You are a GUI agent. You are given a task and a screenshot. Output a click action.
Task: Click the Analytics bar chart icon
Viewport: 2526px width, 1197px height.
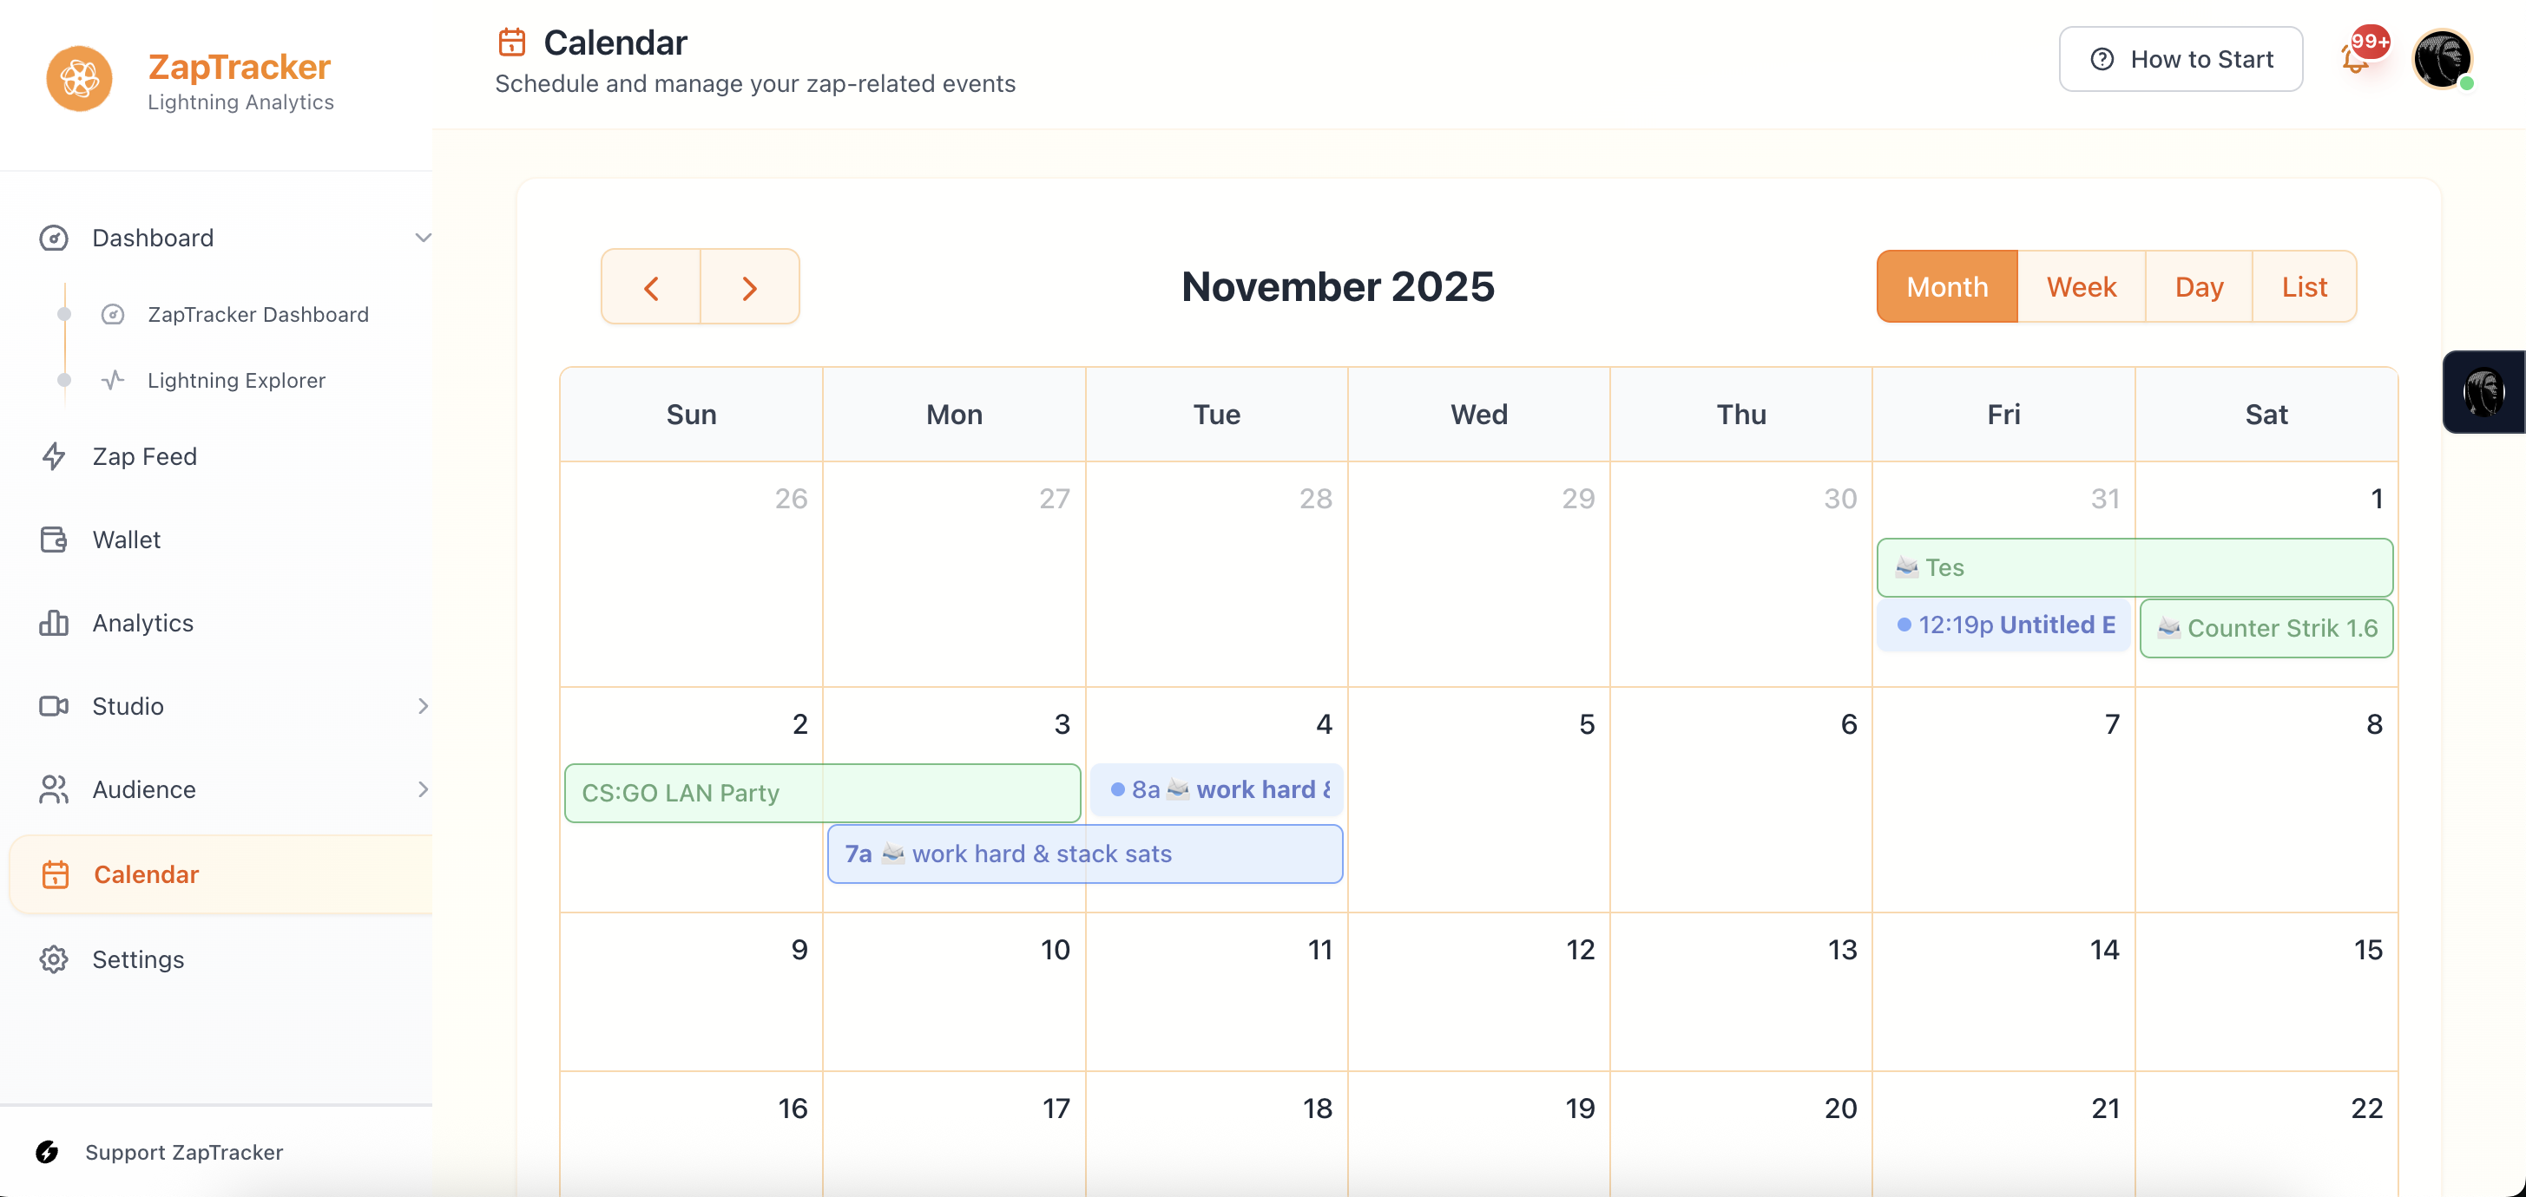(54, 623)
